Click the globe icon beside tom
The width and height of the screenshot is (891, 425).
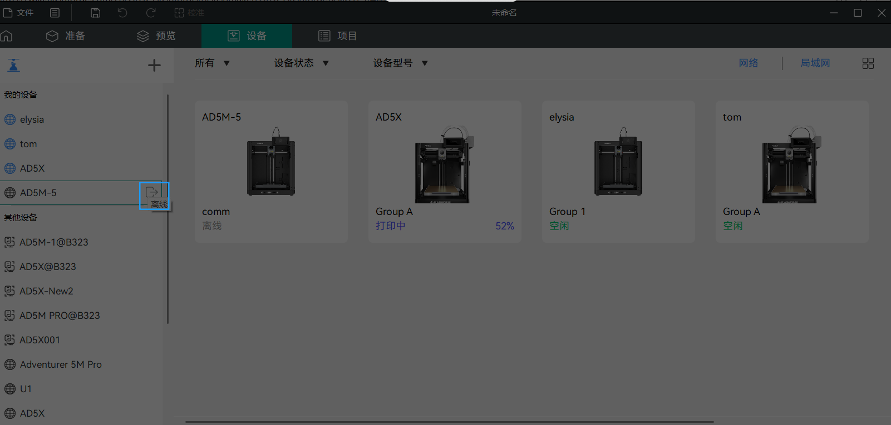[10, 144]
